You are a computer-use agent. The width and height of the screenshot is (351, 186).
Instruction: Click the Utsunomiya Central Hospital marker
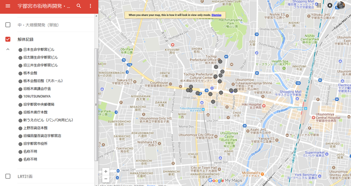(313, 117)
